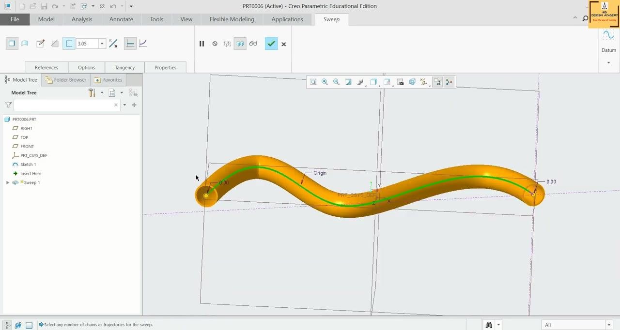
Task: Open the View Manager camera icon
Action: point(401,82)
